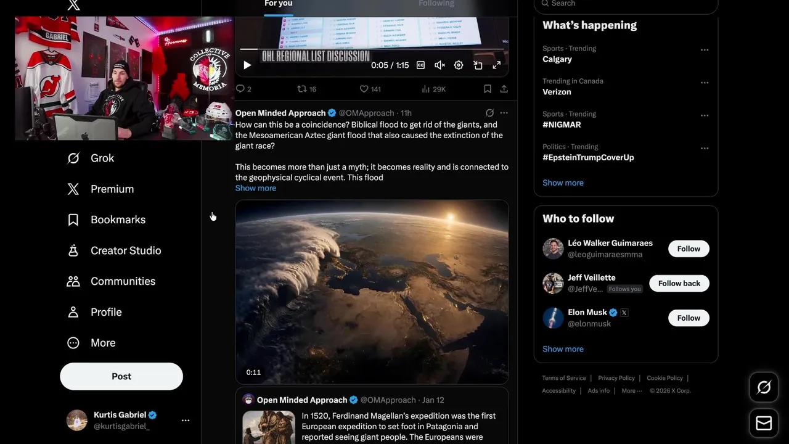The image size is (789, 444).
Task: Open account options next to Kurtis Gabriel
Action: click(186, 421)
